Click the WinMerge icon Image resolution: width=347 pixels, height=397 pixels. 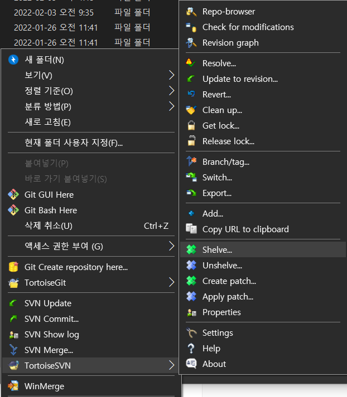(13, 386)
